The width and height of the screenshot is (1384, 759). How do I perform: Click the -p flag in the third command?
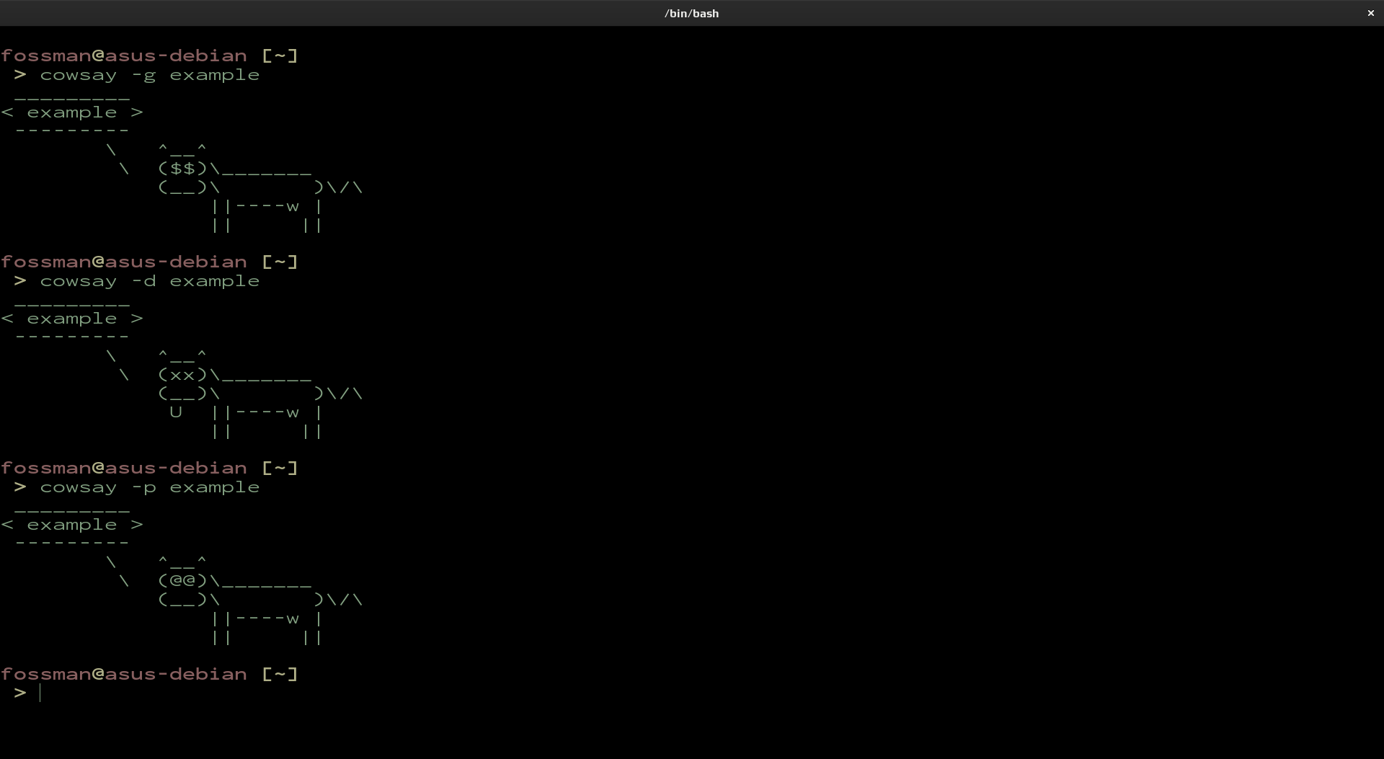coord(143,487)
